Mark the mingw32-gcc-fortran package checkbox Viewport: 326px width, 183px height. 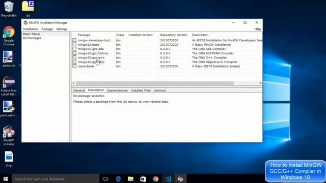click(74, 53)
